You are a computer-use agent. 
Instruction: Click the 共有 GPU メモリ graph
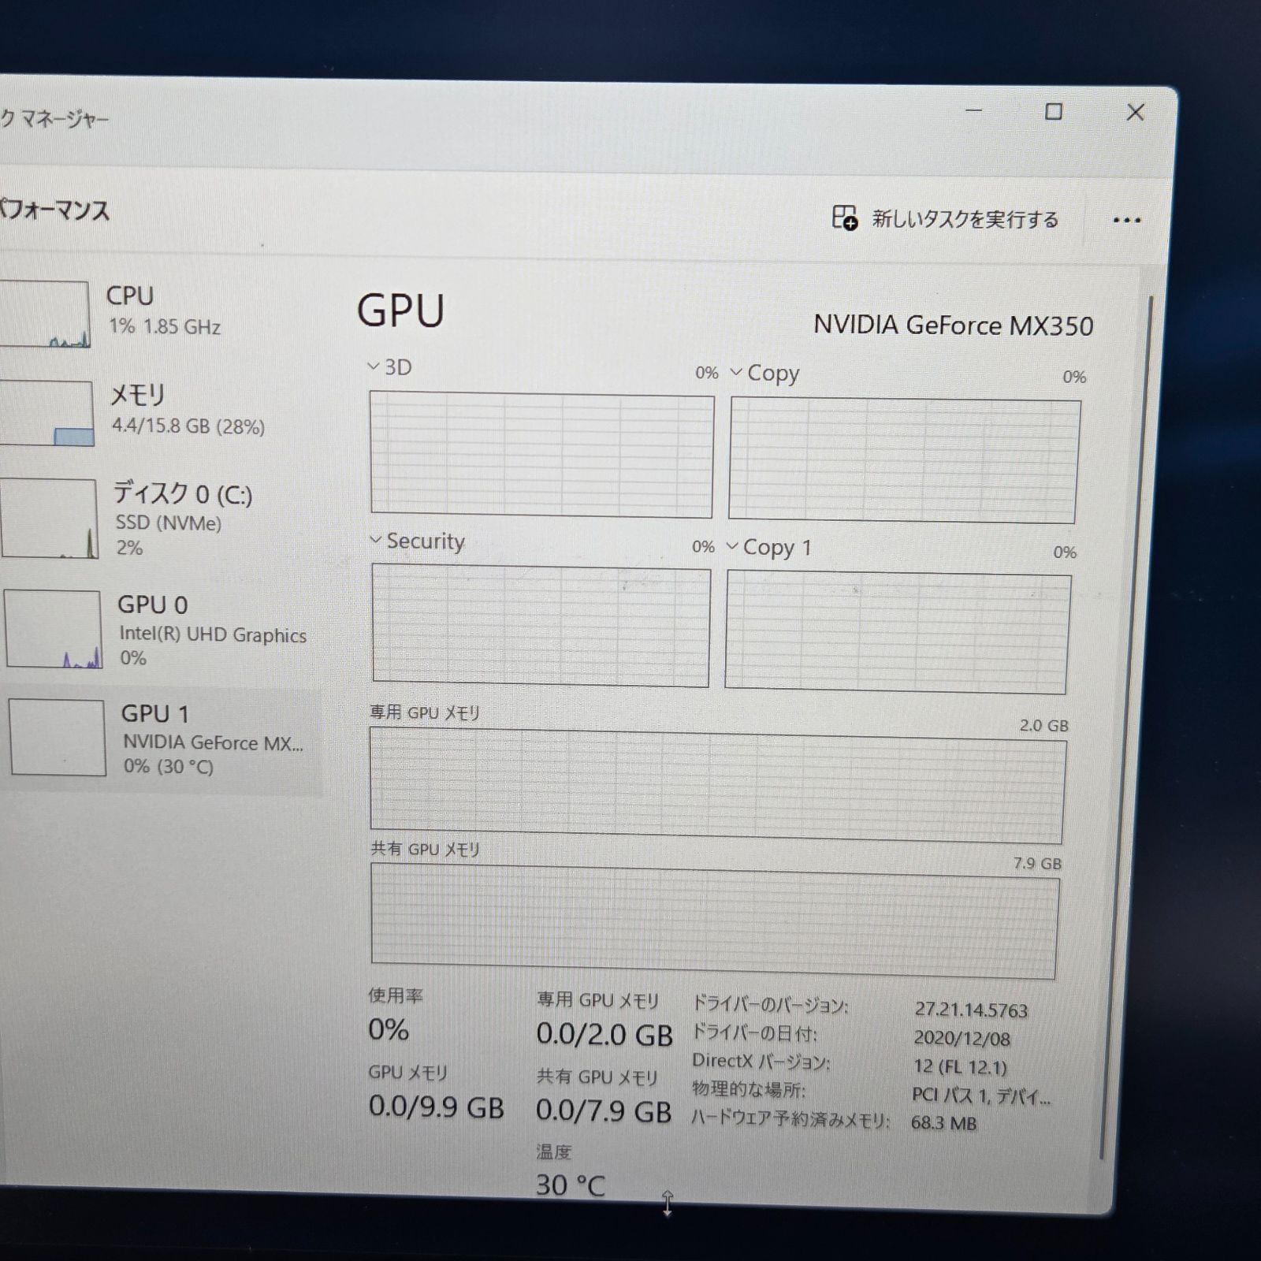[x=714, y=921]
